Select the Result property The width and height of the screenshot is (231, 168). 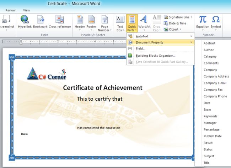tap(208, 143)
